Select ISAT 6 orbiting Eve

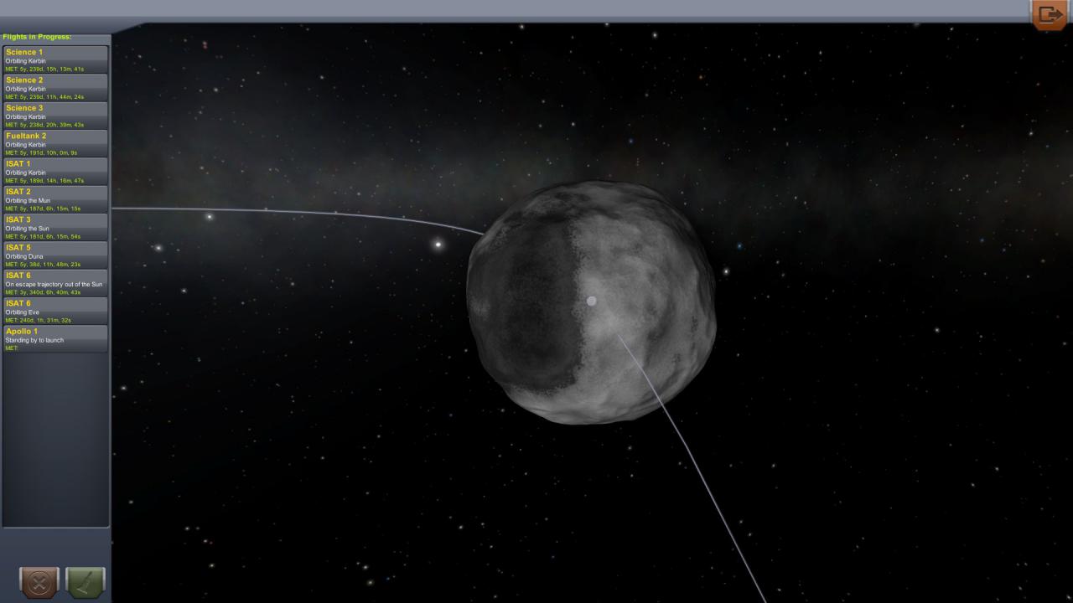pyautogui.click(x=56, y=311)
